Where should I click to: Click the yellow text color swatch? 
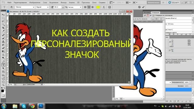click(x=98, y=7)
